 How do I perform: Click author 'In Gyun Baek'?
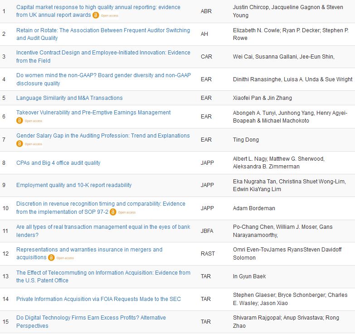pyautogui.click(x=249, y=276)
